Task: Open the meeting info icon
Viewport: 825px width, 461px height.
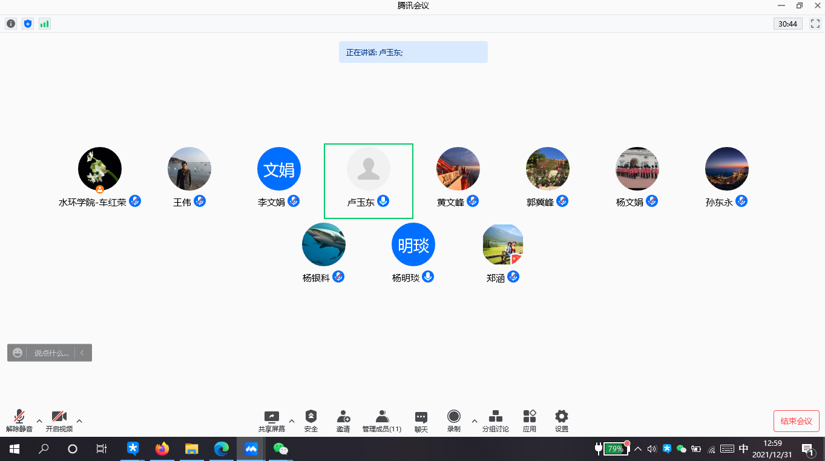Action: coord(11,24)
